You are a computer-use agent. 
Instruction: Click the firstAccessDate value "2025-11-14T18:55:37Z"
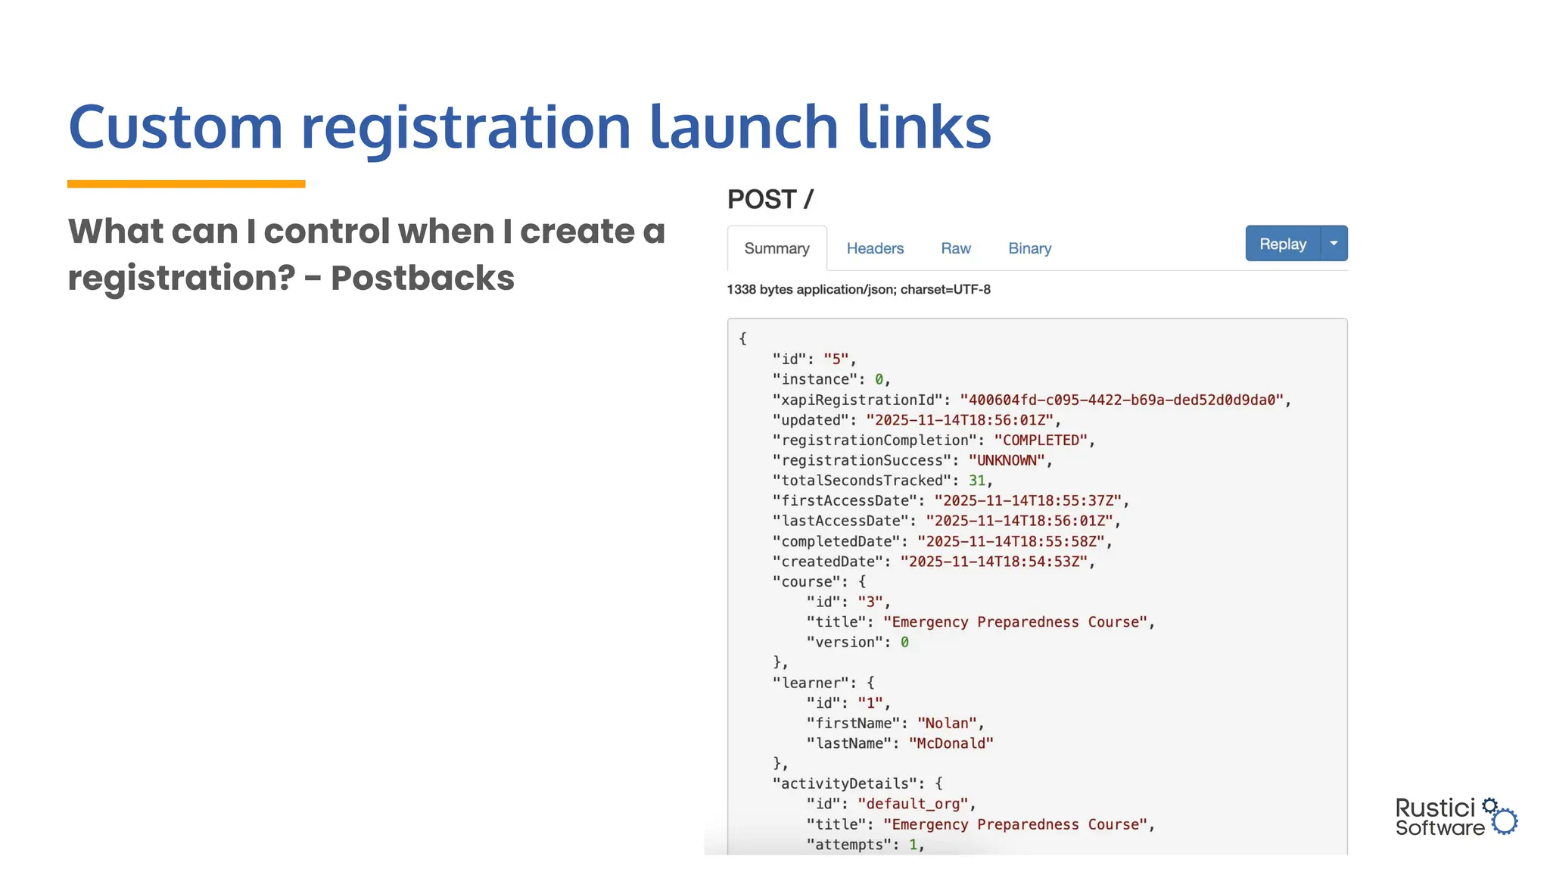pyautogui.click(x=1028, y=501)
